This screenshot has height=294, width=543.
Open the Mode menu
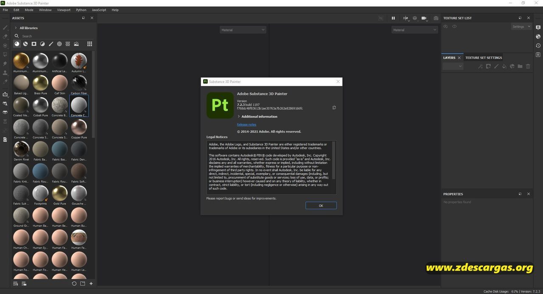click(x=29, y=10)
